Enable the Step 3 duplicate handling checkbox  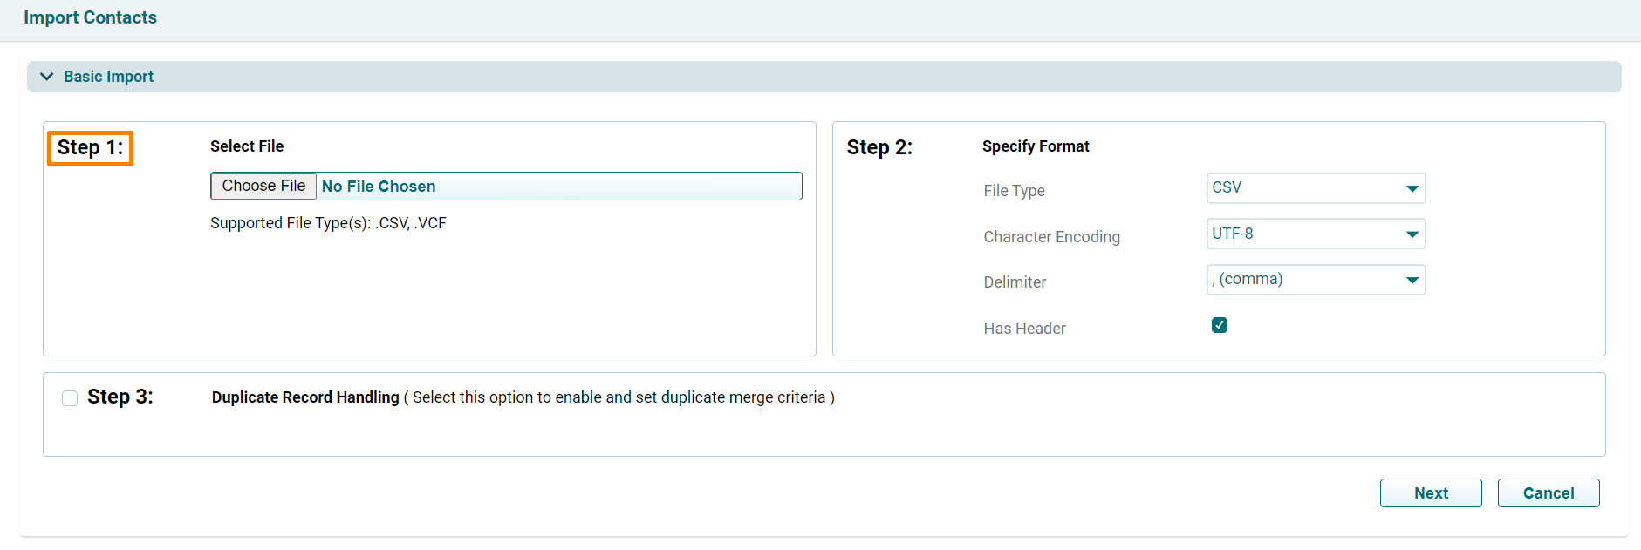pyautogui.click(x=70, y=398)
